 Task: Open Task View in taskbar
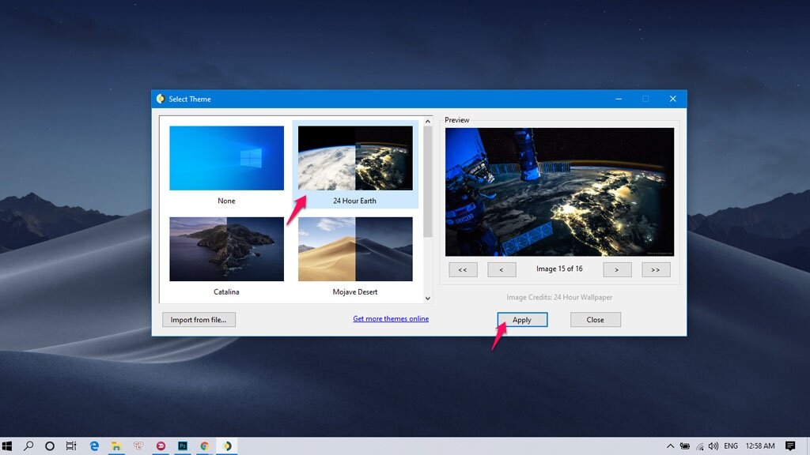71,446
